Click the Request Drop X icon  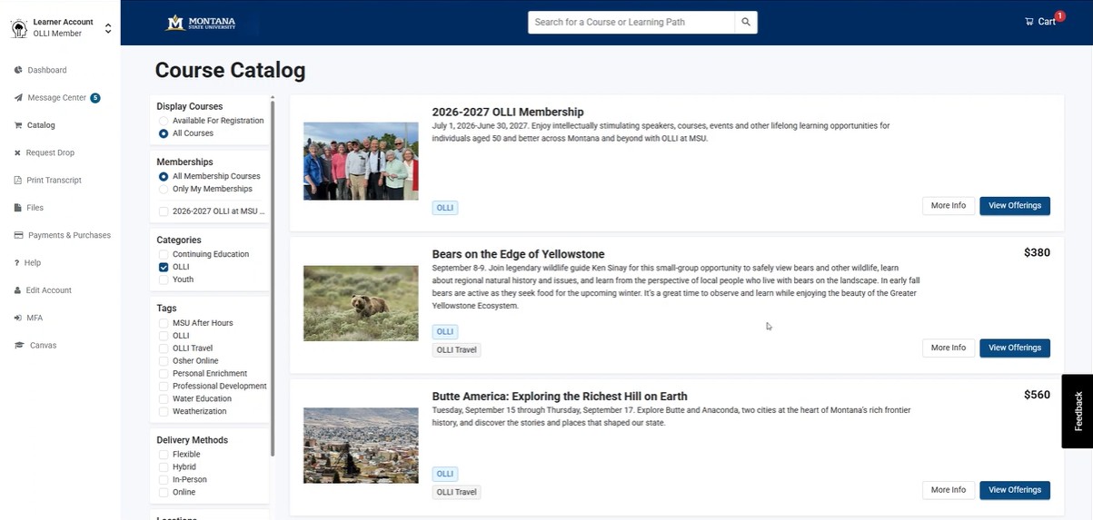[17, 152]
